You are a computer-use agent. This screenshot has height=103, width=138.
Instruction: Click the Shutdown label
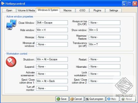click(x=29, y=59)
